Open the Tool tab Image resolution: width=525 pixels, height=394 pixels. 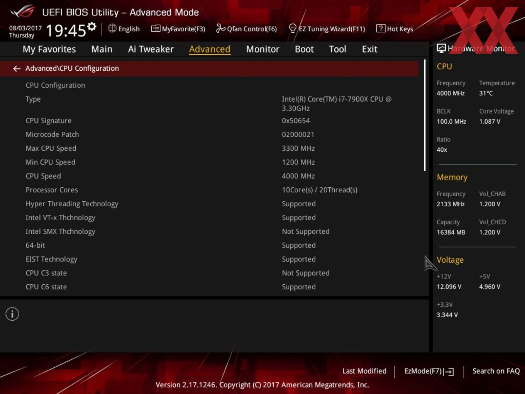(x=337, y=49)
